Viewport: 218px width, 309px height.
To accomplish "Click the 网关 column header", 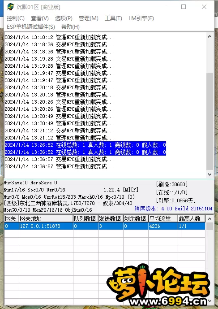I will 11,218.
